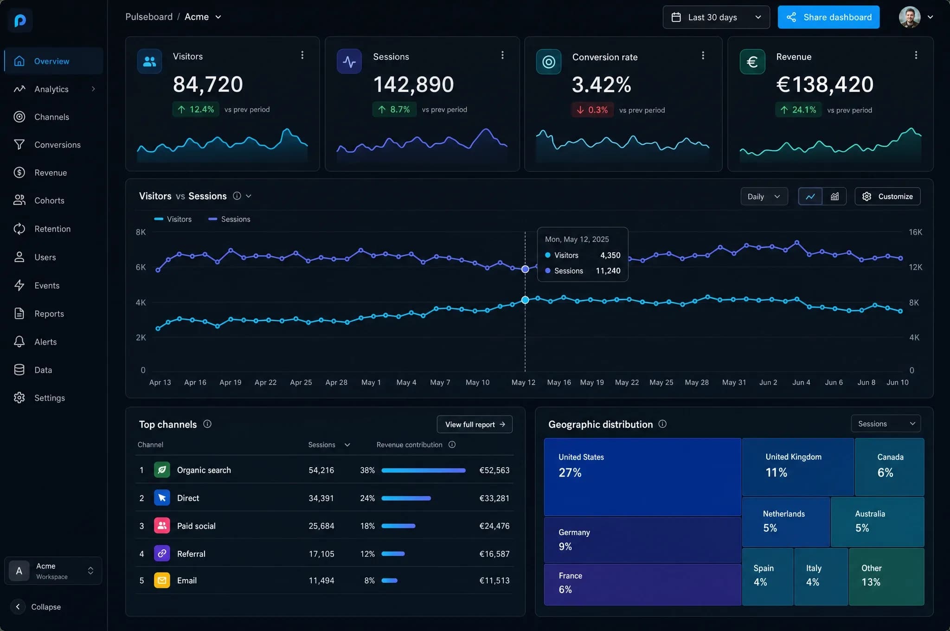950x631 pixels.
Task: Open the Visitors card options menu
Action: tap(302, 55)
